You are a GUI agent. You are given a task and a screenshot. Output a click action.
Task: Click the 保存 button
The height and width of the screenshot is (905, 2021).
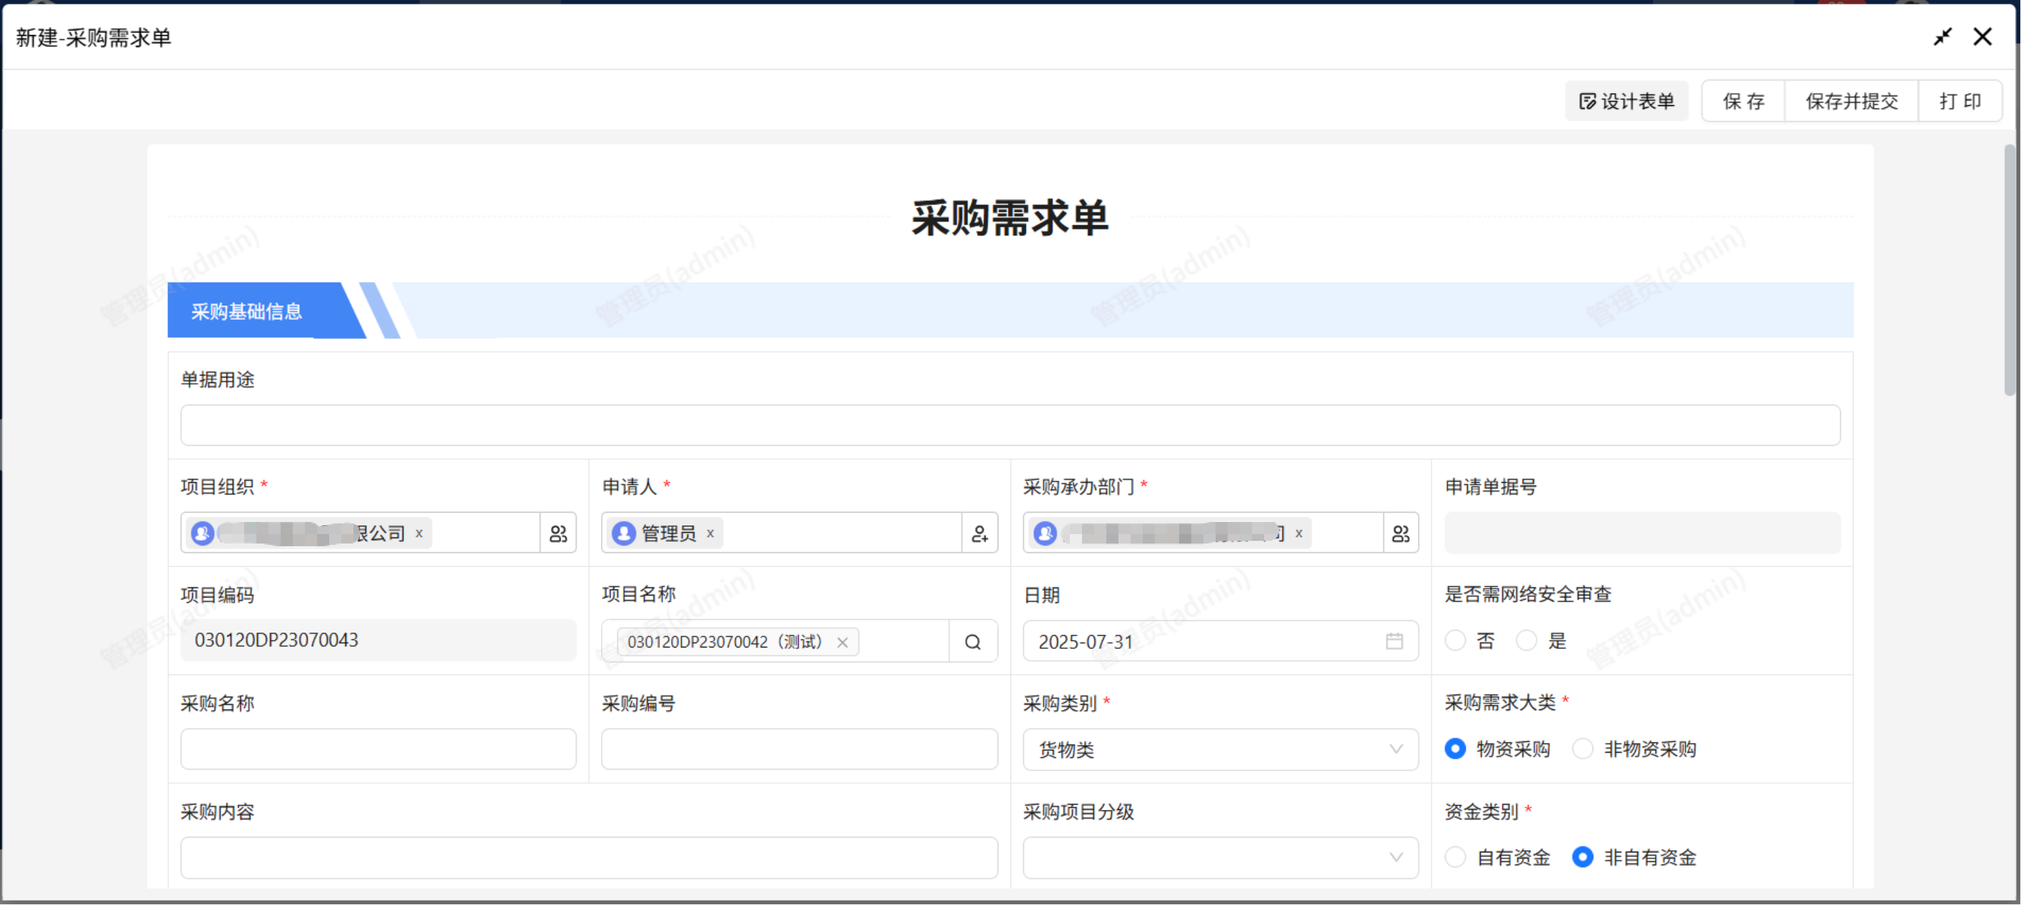1743,101
